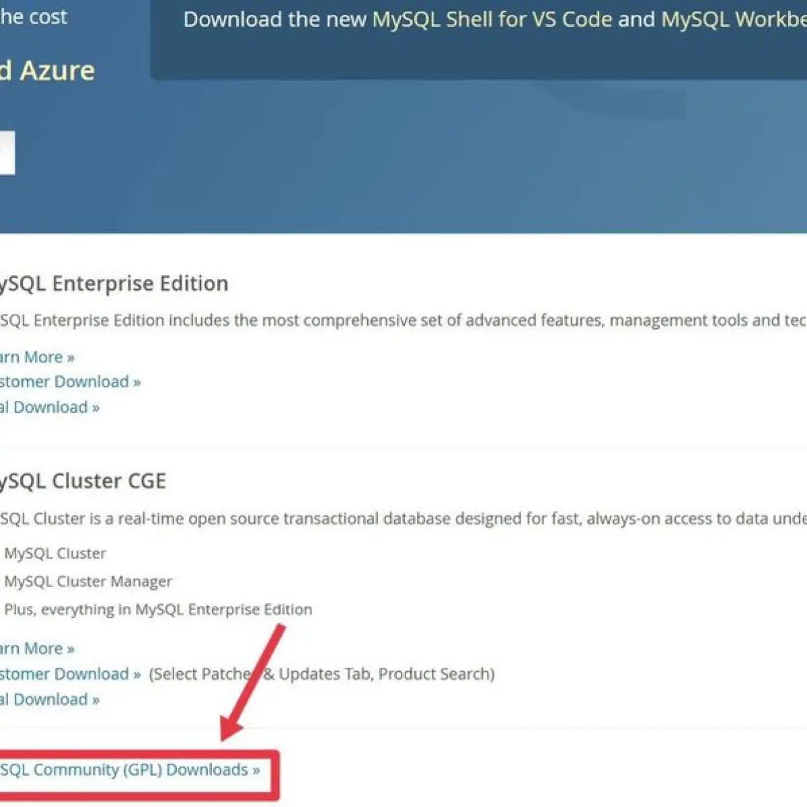
Task: Click the MySQL Cluster CGE heading
Action: (83, 482)
